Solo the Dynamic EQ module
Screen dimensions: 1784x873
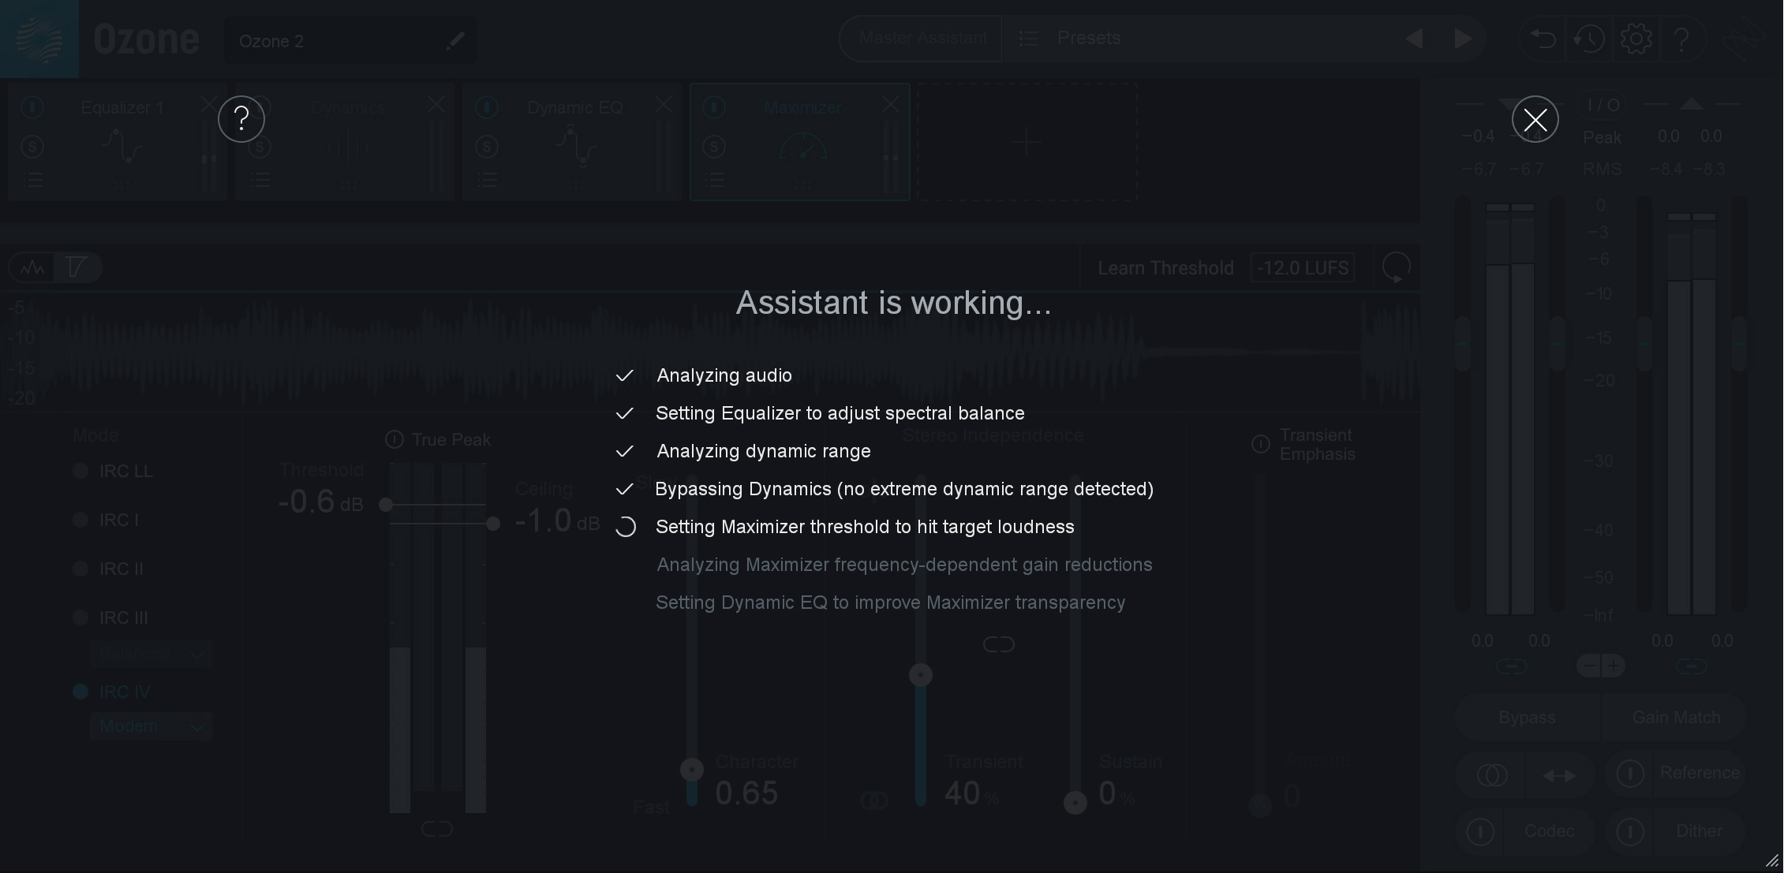[x=487, y=147]
